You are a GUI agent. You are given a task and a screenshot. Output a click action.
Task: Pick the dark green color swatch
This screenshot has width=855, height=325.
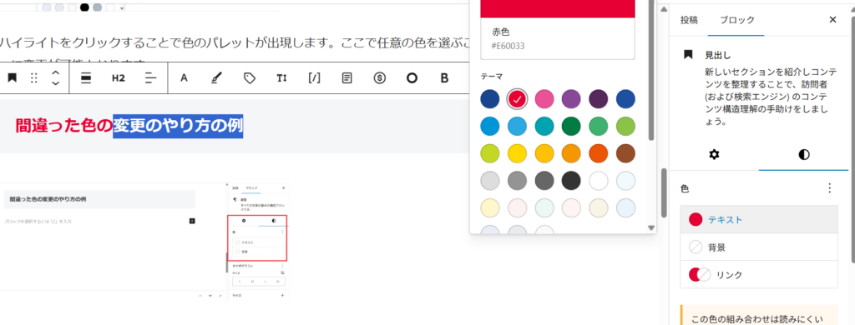click(x=571, y=127)
